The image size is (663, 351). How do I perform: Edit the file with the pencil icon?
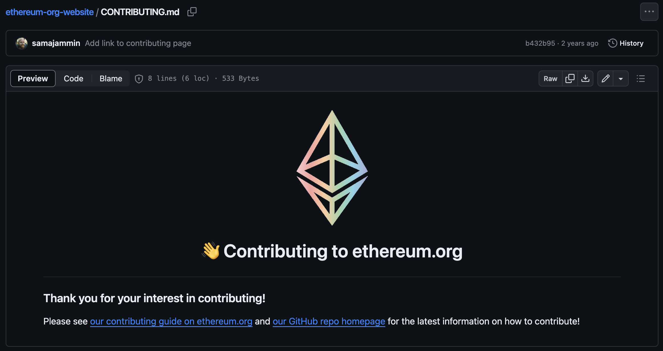pyautogui.click(x=605, y=78)
